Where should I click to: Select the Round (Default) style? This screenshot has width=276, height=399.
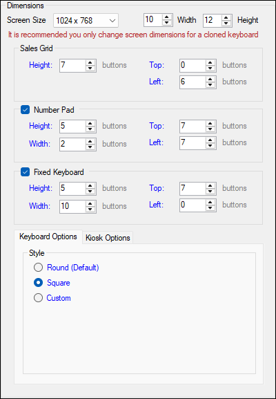[x=38, y=268]
